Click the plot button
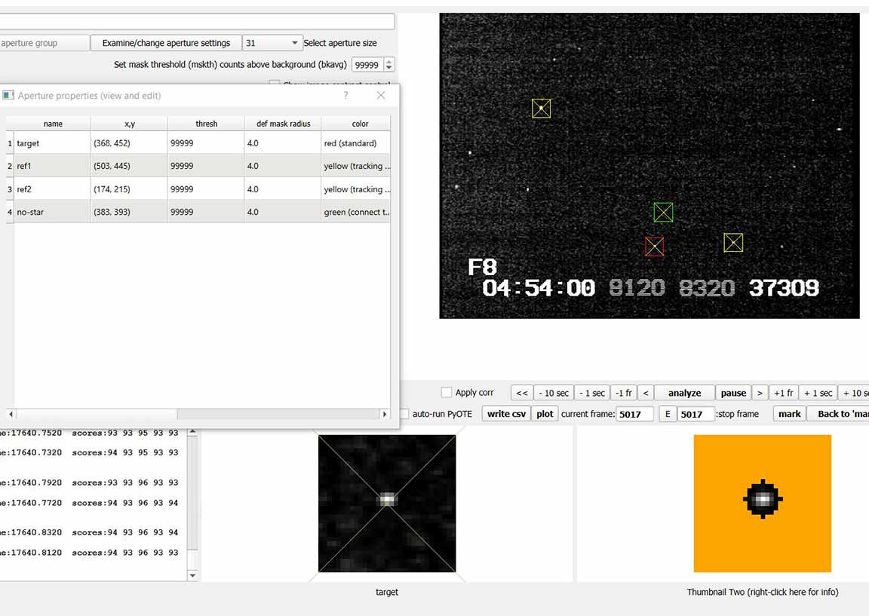This screenshot has width=869, height=616. (x=545, y=414)
